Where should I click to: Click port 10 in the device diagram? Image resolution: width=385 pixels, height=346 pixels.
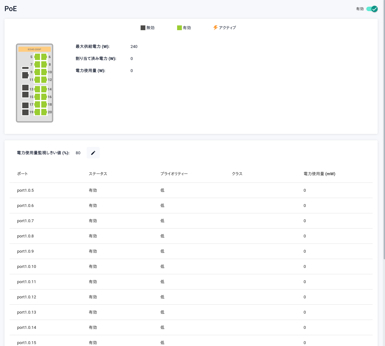point(44,72)
